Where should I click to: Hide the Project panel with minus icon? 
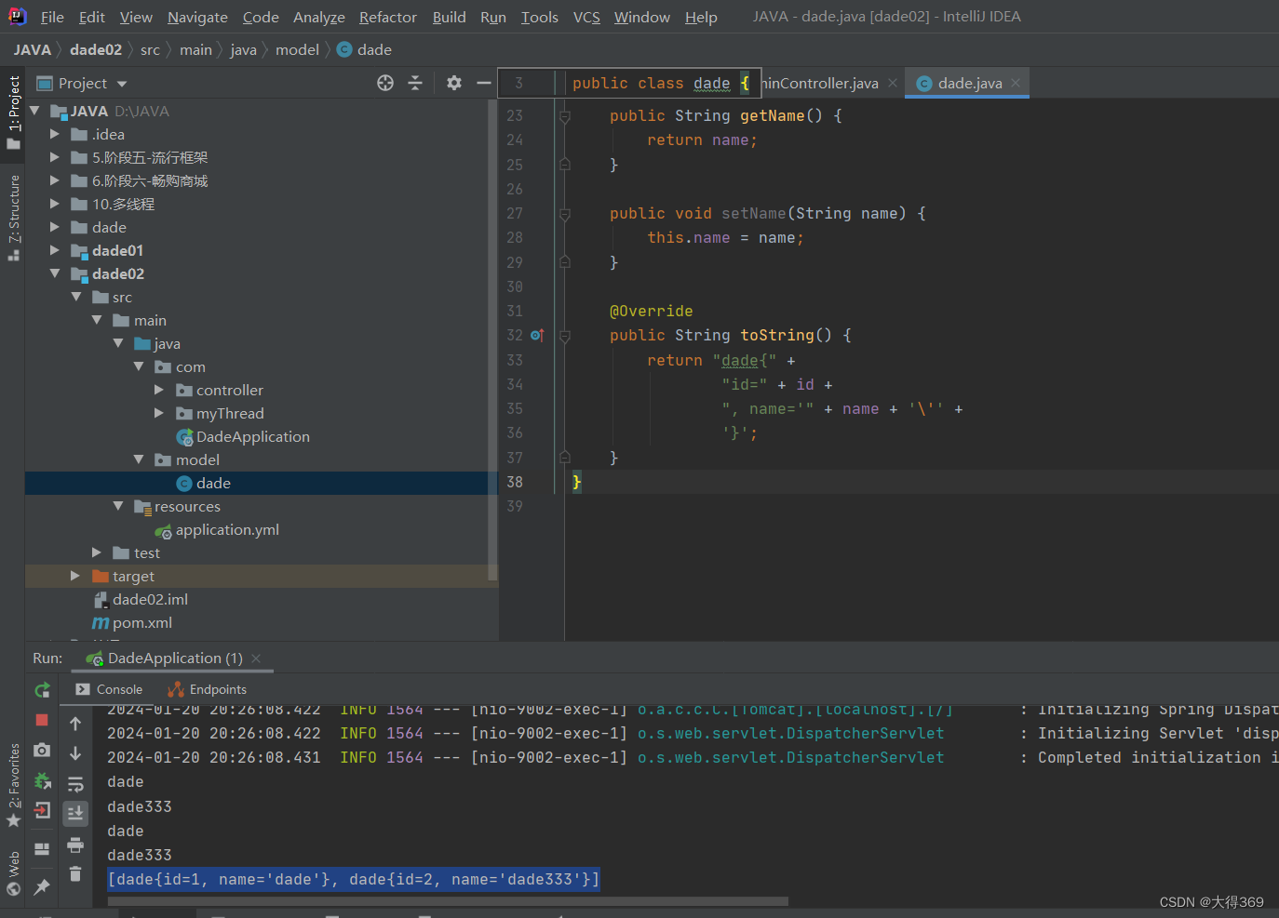click(x=484, y=83)
